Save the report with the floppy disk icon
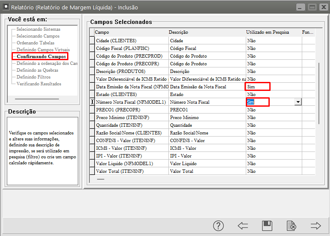330x236 pixels. 267,226
